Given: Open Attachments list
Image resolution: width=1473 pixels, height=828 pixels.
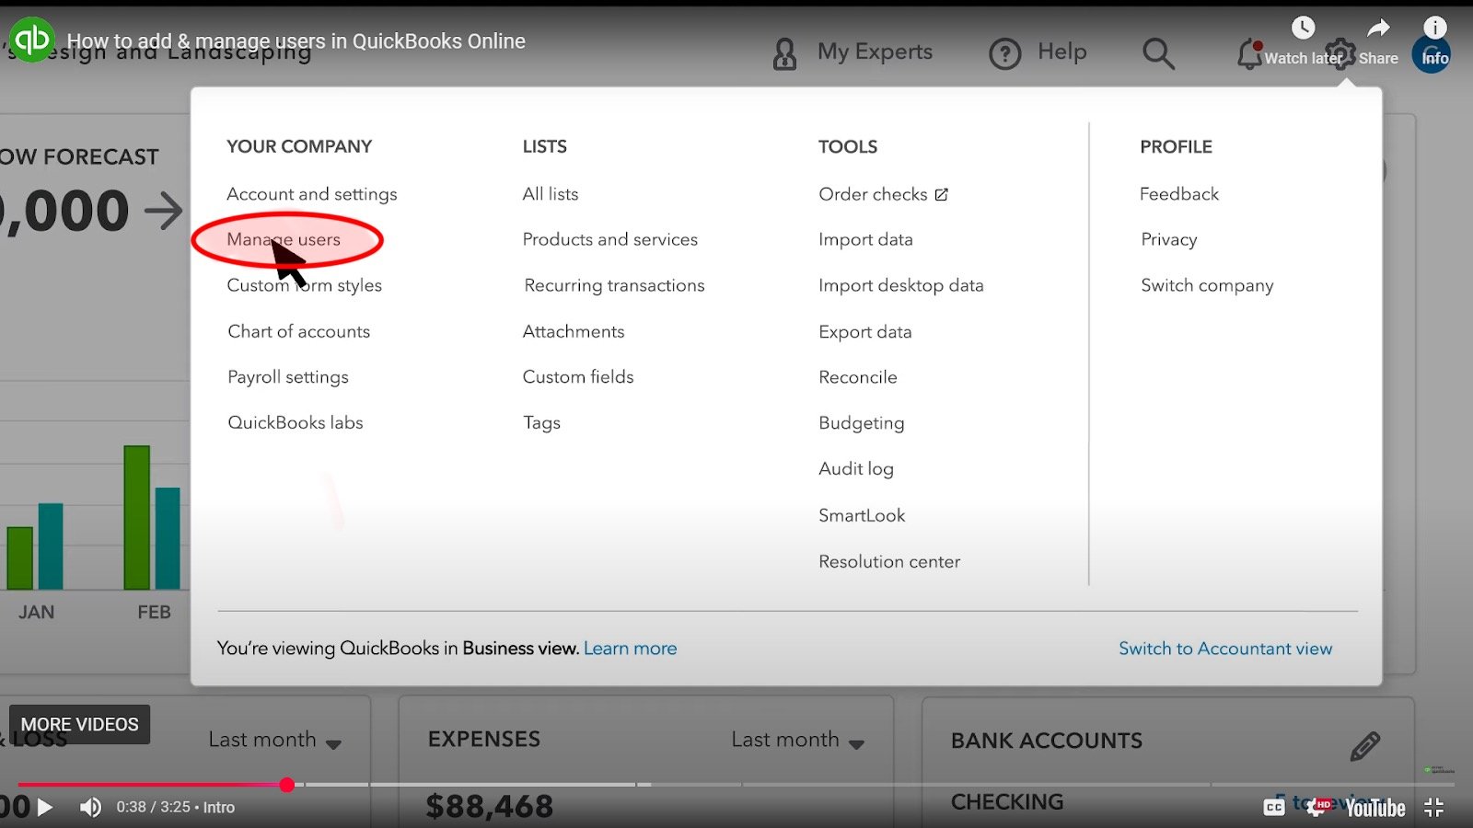Looking at the screenshot, I should tap(574, 331).
